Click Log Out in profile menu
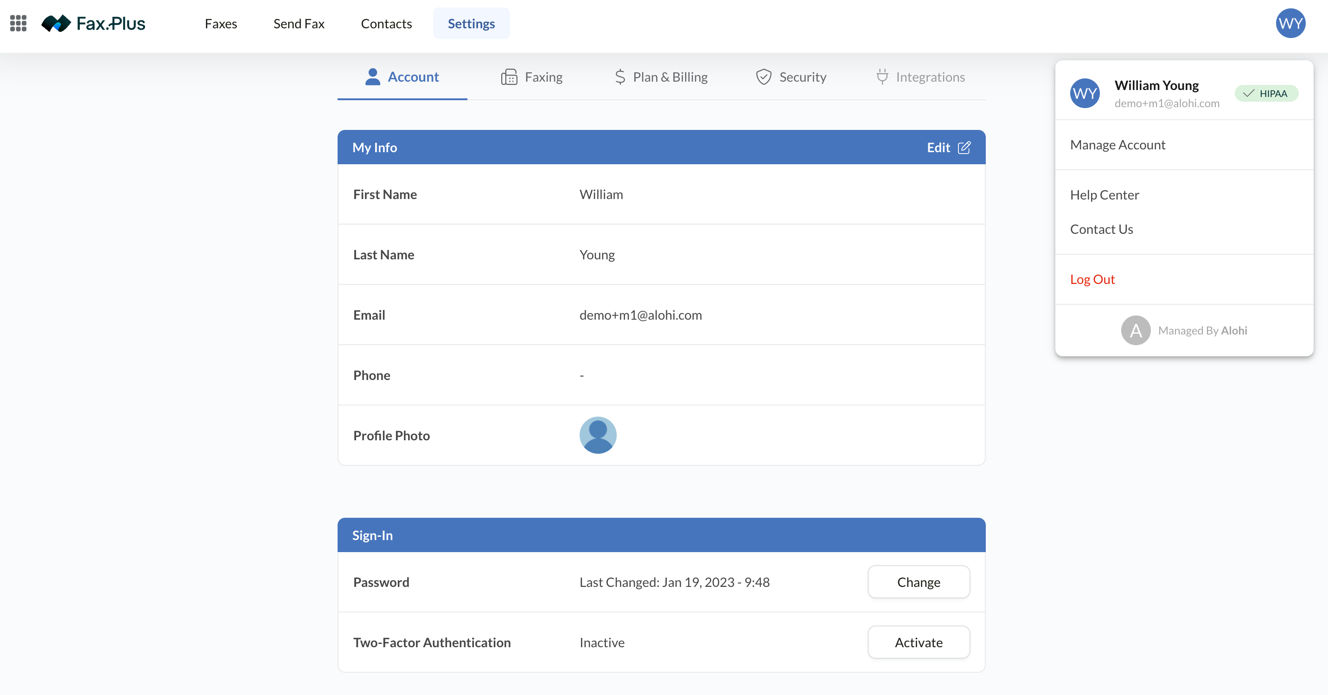Image resolution: width=1328 pixels, height=695 pixels. [x=1092, y=280]
